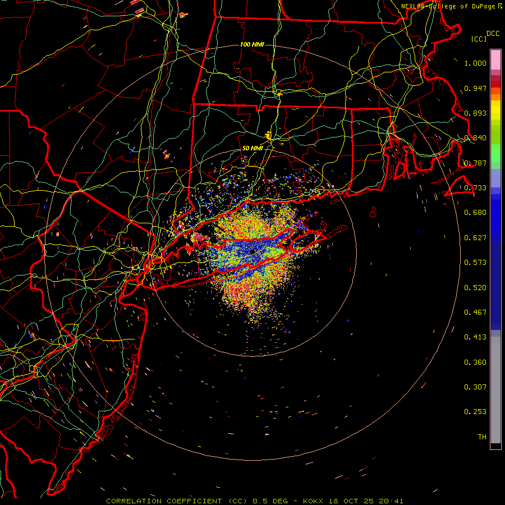Image resolution: width=505 pixels, height=505 pixels.
Task: Pick the dark navy segment of the color bar
Action: (495, 287)
